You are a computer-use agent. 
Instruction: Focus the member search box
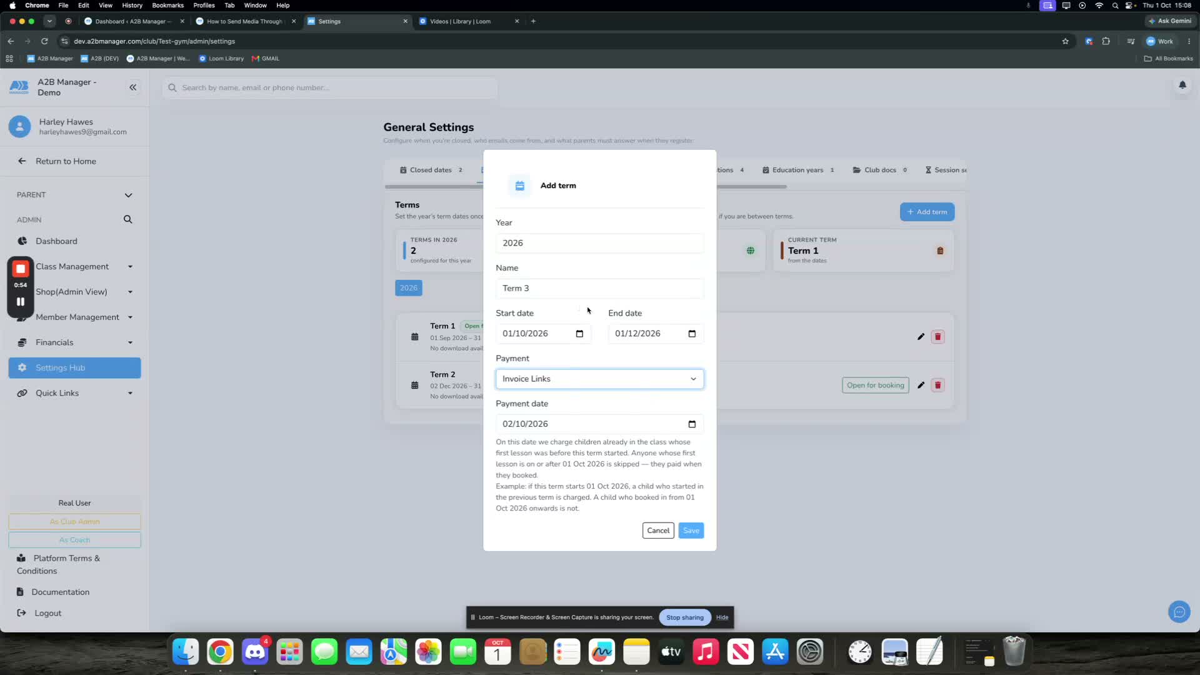coord(330,87)
